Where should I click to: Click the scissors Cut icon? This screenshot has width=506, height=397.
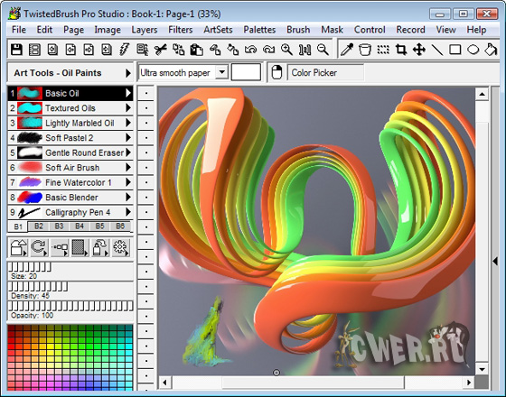tap(161, 50)
